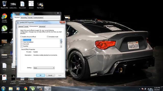Select the Equalizer list entry
The height and width of the screenshot is (91, 163).
point(26,46)
